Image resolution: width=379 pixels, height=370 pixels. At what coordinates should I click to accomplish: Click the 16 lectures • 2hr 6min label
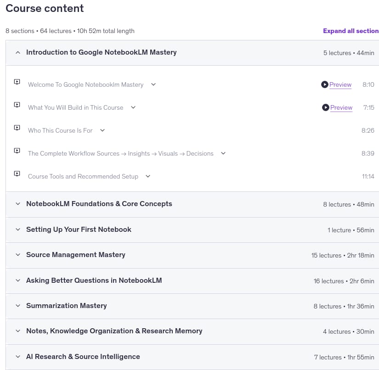coord(344,281)
